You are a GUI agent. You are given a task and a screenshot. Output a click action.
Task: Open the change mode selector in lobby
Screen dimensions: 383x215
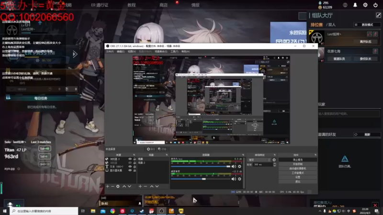coord(367,25)
